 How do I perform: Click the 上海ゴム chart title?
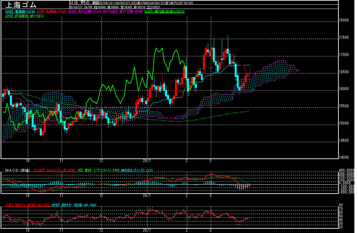pos(21,5)
